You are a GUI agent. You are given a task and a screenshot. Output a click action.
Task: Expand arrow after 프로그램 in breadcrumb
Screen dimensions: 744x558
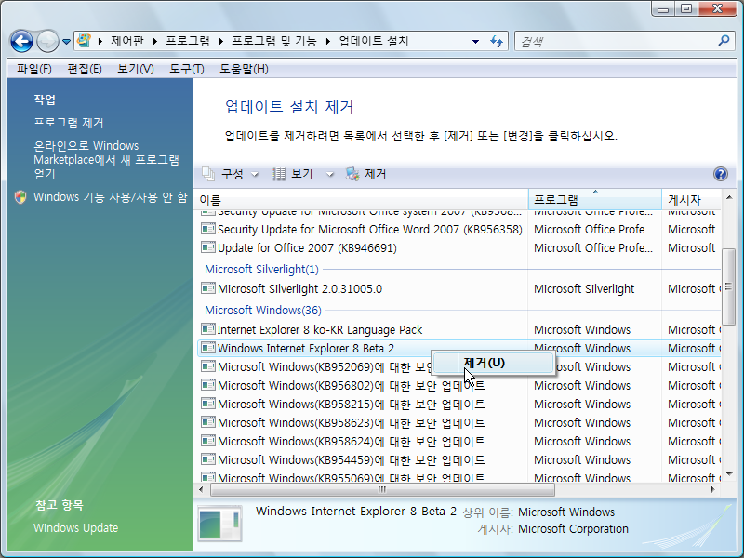220,41
